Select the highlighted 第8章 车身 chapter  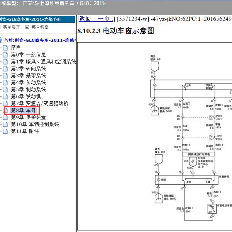click(x=24, y=110)
